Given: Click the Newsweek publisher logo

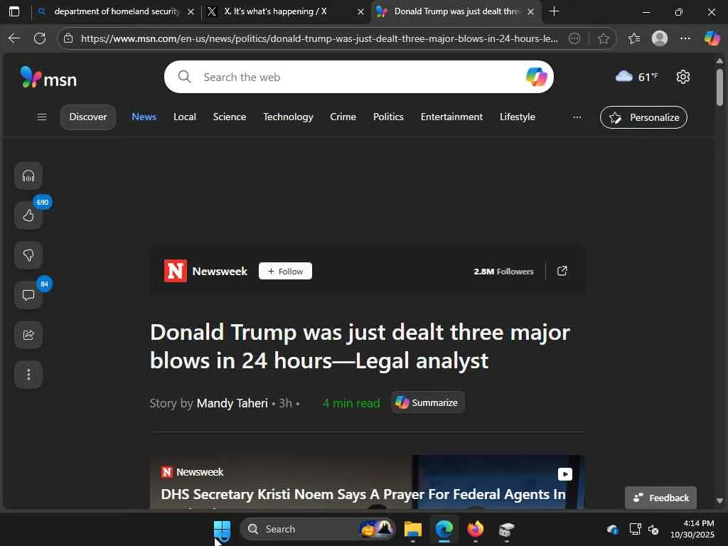Looking at the screenshot, I should point(175,271).
